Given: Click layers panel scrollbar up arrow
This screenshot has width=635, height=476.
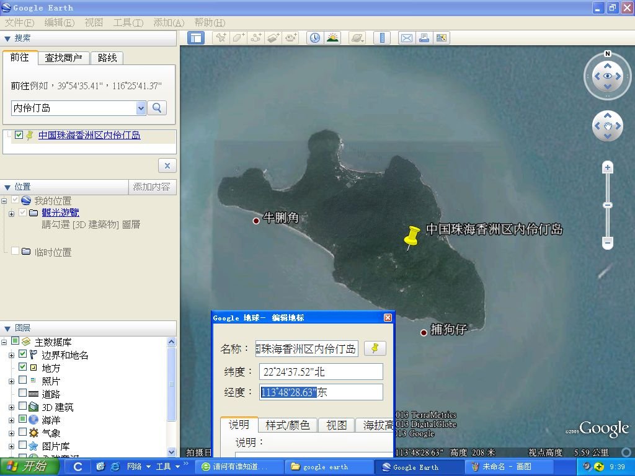Looking at the screenshot, I should (x=171, y=342).
